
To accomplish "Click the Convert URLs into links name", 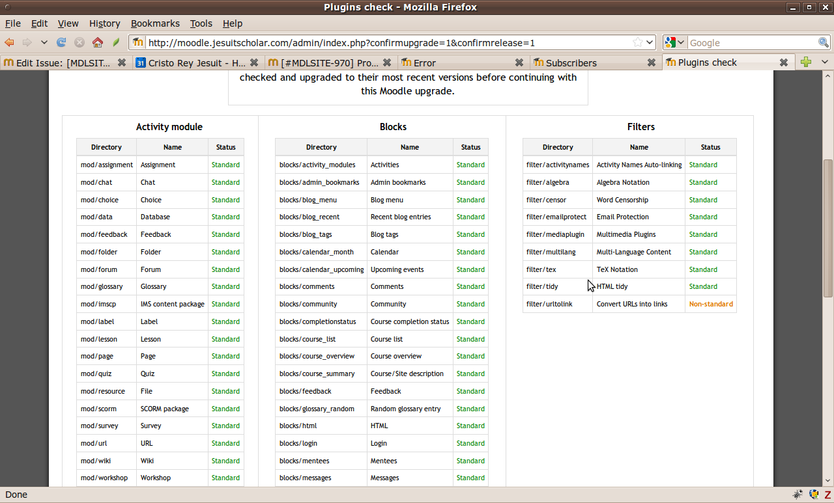I will click(x=632, y=305).
